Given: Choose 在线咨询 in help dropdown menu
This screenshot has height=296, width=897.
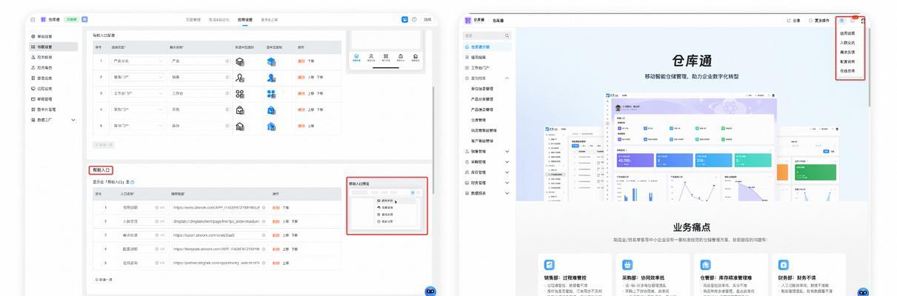Looking at the screenshot, I should (847, 71).
